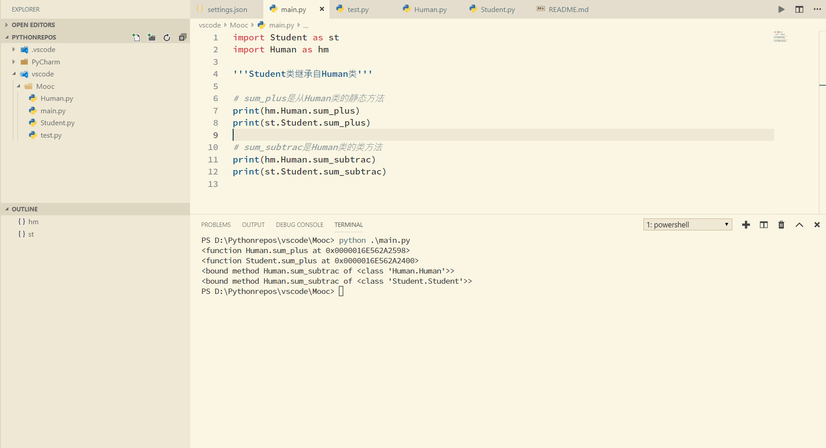Open Human.py in the explorer tree
Viewport: 826px width, 448px height.
pyautogui.click(x=56, y=98)
